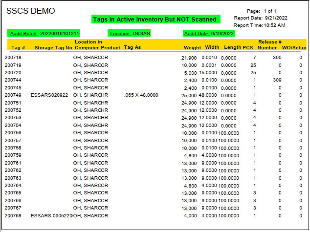The height and width of the screenshot is (232, 310).
Task: Click the Length column header
Action: [x=232, y=47]
